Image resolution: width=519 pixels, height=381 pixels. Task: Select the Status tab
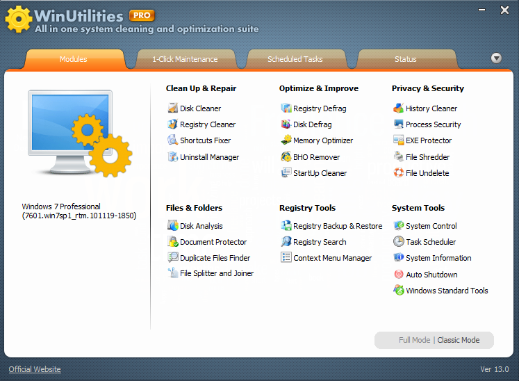(406, 59)
